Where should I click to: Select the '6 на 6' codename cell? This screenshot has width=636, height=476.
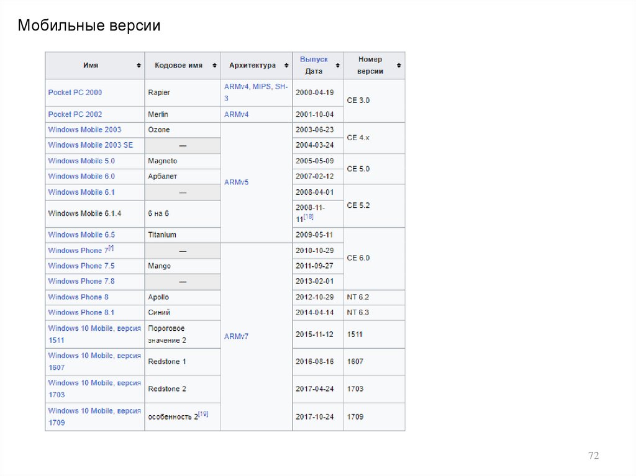[x=183, y=213]
